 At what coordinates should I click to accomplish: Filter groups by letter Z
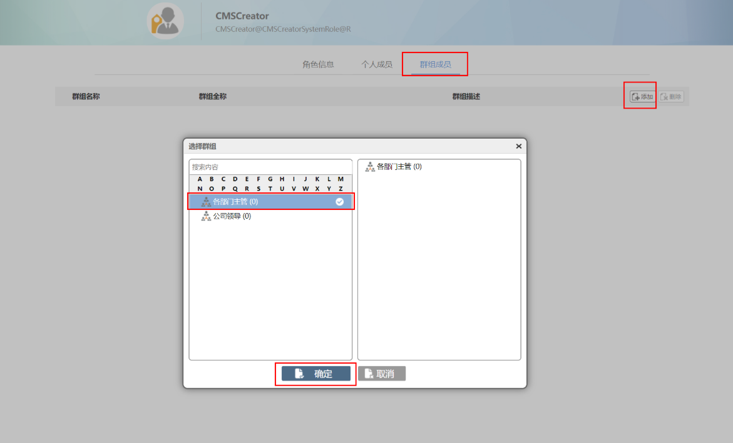pyautogui.click(x=341, y=189)
